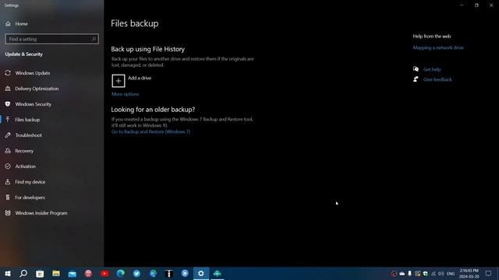Click the Windows Update refresh arrows icon
The height and width of the screenshot is (280, 499).
8,73
